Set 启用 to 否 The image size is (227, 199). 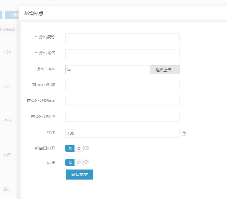79,162
